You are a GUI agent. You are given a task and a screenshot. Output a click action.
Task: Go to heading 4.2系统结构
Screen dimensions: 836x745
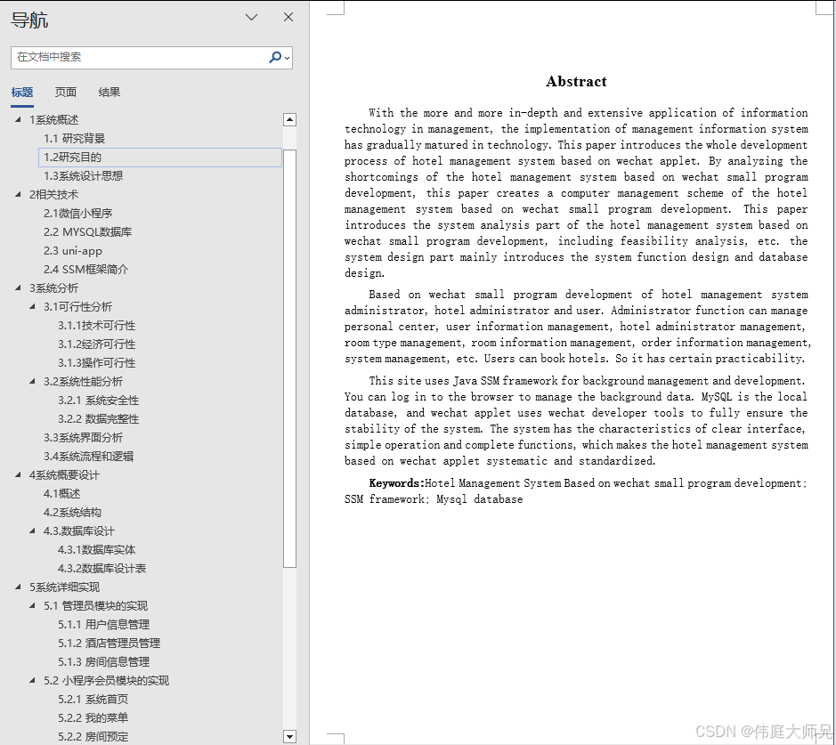click(x=72, y=512)
